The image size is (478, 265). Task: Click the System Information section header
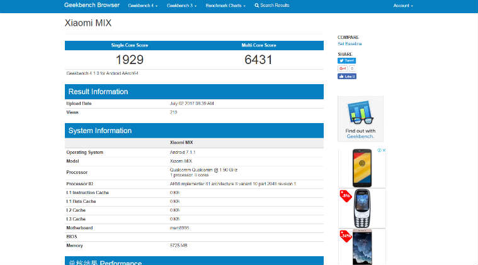tap(194, 131)
